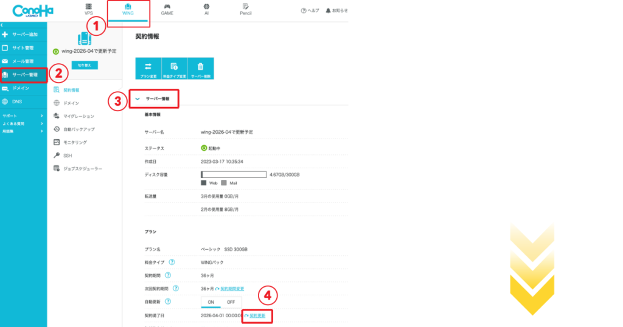Open the お知らせ notifications bell
The width and height of the screenshot is (623, 327).
click(x=336, y=11)
